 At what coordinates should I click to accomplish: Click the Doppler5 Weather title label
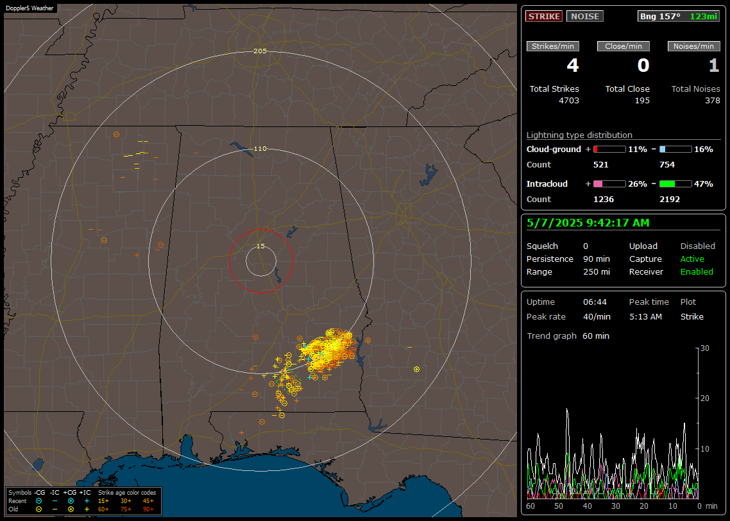30,8
